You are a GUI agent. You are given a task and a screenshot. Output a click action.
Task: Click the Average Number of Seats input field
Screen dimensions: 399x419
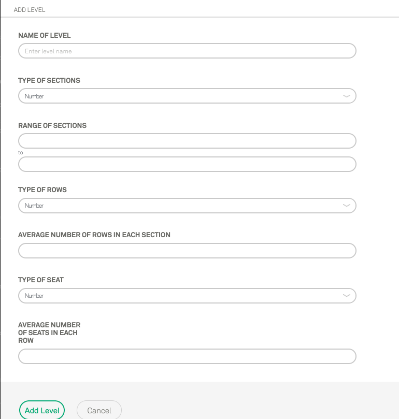(x=187, y=356)
